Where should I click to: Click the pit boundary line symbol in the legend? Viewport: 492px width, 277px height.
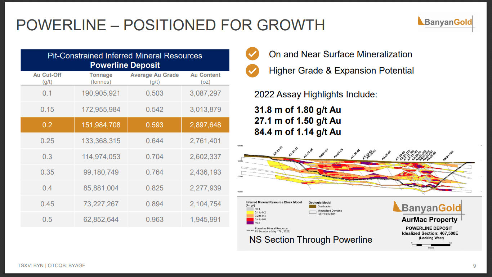[250, 230]
